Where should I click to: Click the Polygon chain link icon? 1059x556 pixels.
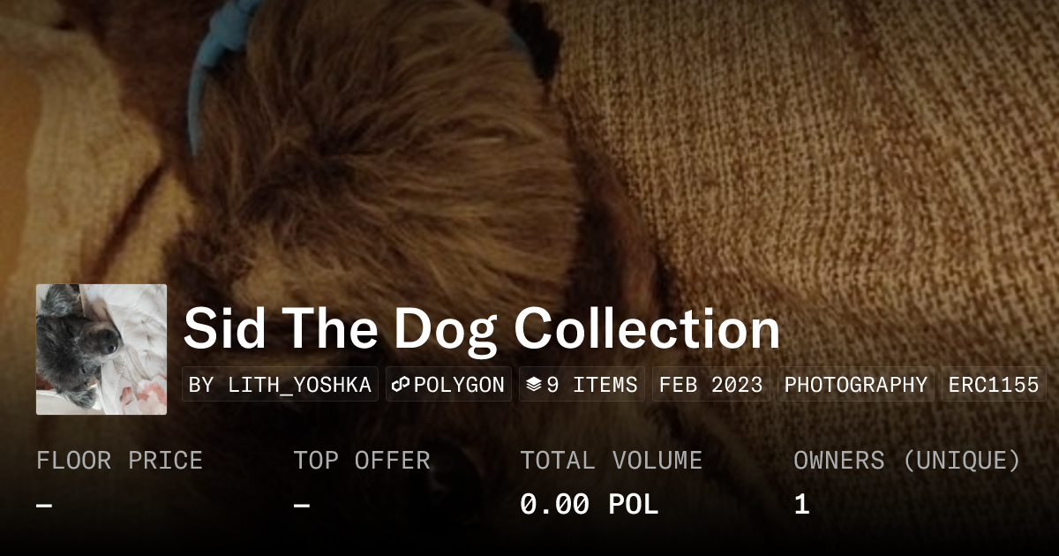point(402,385)
